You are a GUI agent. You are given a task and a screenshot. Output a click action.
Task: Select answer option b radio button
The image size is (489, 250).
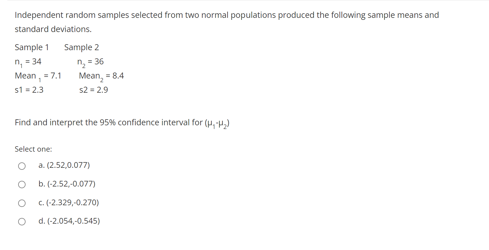(22, 185)
